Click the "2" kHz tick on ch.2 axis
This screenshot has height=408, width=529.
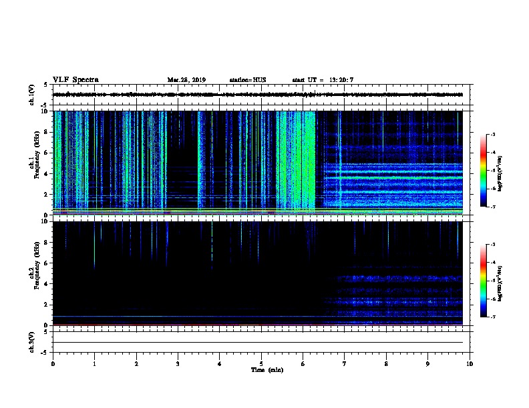pyautogui.click(x=47, y=305)
